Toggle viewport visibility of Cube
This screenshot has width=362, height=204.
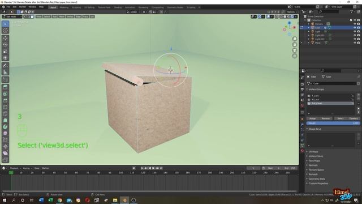coord(355,28)
